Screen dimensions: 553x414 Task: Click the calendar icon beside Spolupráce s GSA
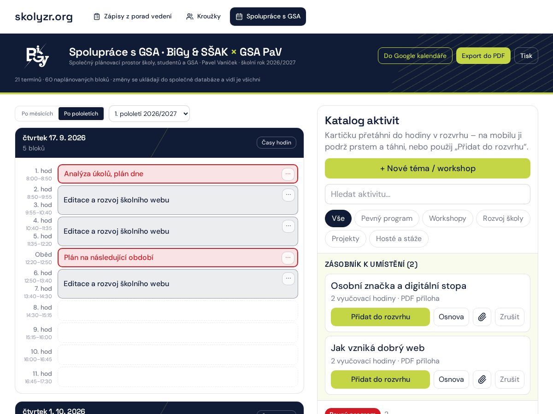click(x=239, y=17)
